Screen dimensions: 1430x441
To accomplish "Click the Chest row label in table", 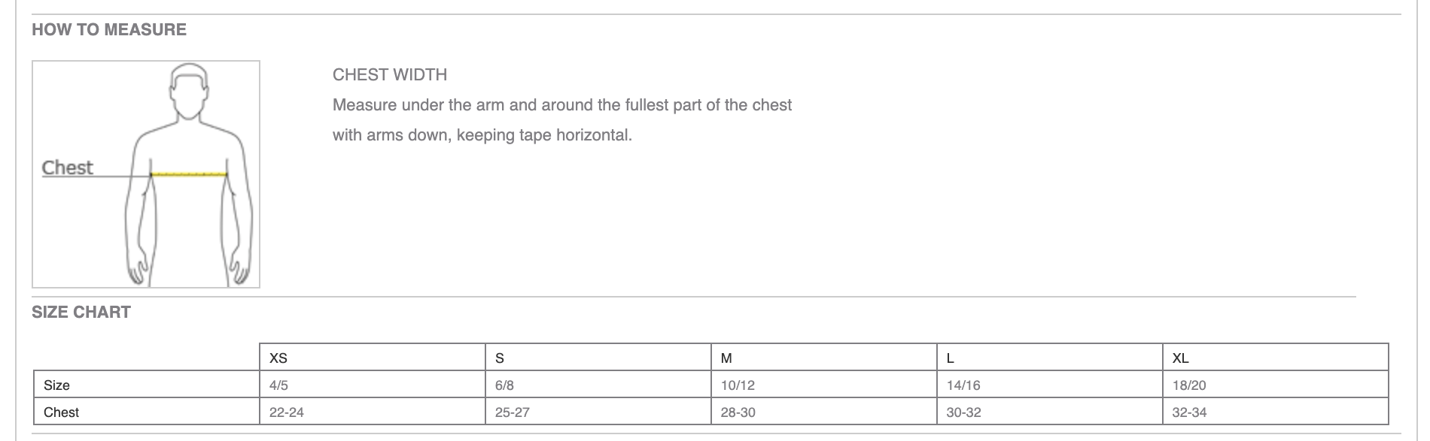I will point(62,412).
